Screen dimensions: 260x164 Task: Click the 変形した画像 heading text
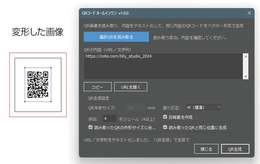tap(38, 32)
